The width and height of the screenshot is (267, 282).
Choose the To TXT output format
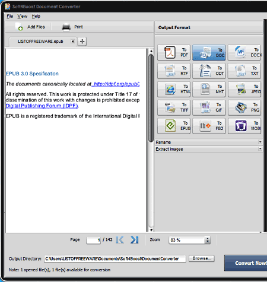point(244,71)
